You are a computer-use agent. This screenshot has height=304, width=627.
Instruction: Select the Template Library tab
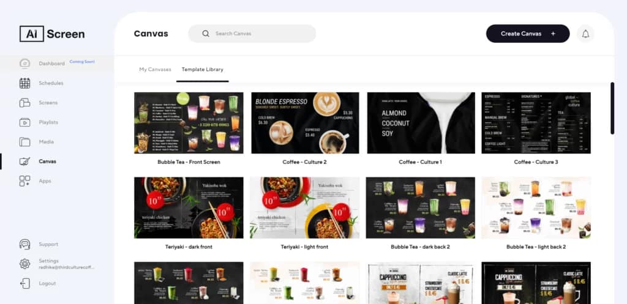202,70
